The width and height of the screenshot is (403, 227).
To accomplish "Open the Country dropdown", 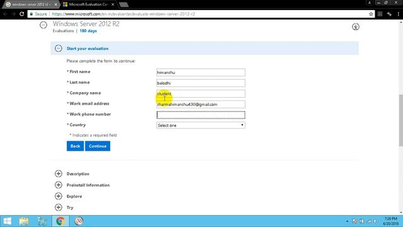I will 201,125.
